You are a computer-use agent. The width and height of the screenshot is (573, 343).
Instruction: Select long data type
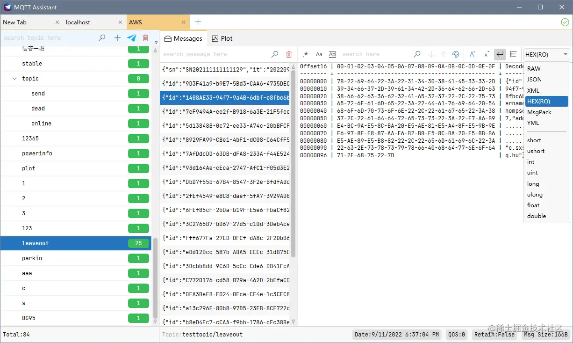(546, 184)
